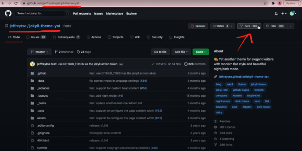Open Issues in top navigation
302x151 pixels.
tap(98, 14)
